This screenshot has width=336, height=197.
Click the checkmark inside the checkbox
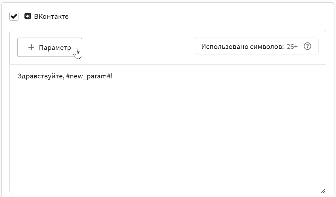pyautogui.click(x=14, y=16)
